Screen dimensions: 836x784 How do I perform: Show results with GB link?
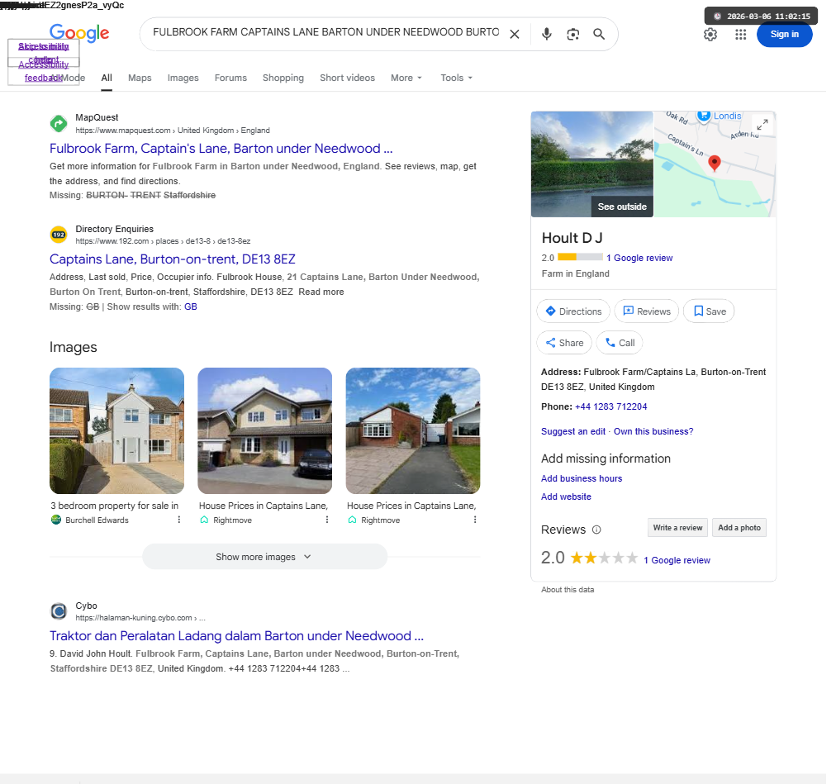tap(190, 306)
